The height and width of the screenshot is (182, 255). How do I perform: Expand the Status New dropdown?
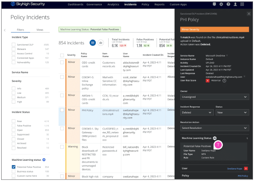(232, 112)
